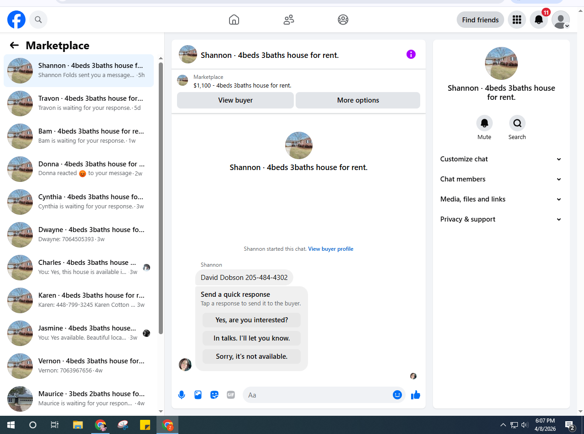584x434 pixels.
Task: Attach a photo file icon
Action: (x=198, y=395)
